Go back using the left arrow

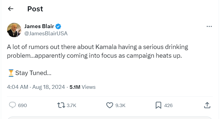[x=10, y=9]
